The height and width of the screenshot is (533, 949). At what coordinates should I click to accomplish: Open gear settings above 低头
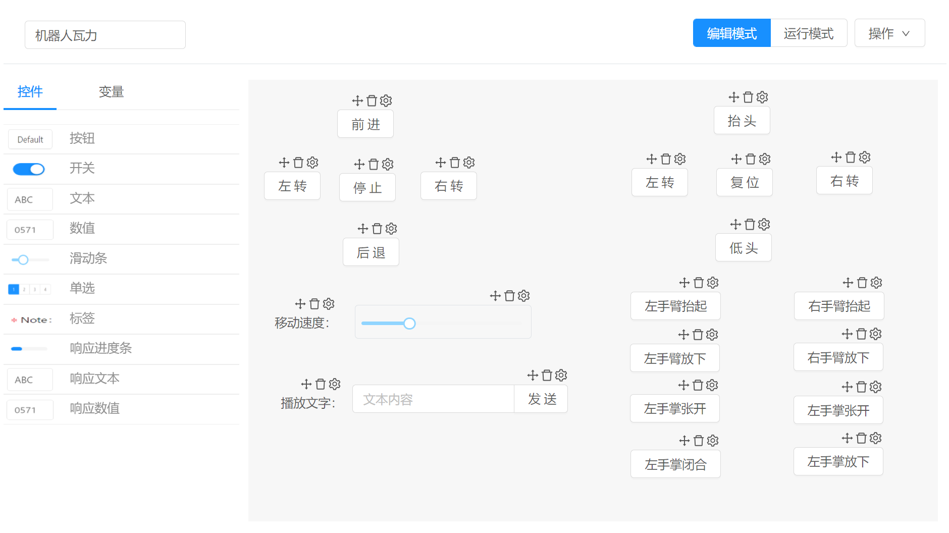764,225
